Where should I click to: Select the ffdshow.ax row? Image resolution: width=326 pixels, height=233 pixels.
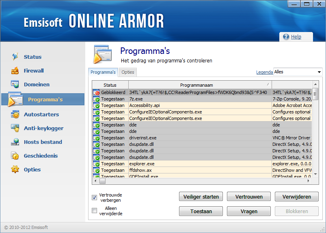pos(202,170)
